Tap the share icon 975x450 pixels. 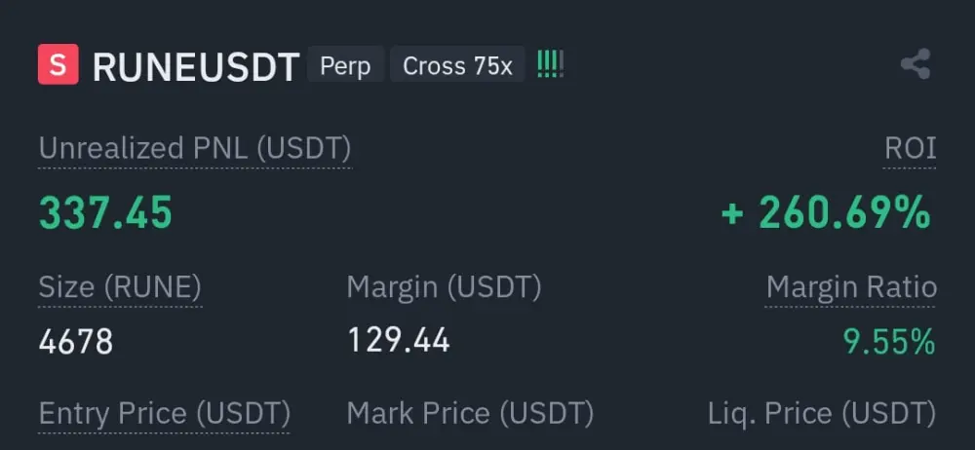(916, 64)
